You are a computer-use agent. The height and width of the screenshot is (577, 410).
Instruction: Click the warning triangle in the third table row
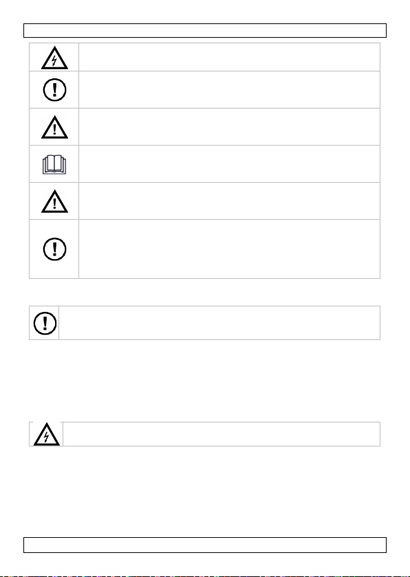click(54, 127)
